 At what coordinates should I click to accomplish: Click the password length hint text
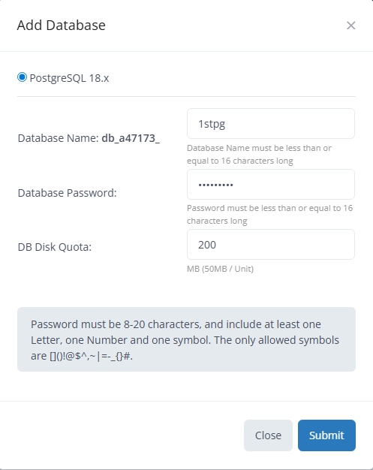click(269, 214)
